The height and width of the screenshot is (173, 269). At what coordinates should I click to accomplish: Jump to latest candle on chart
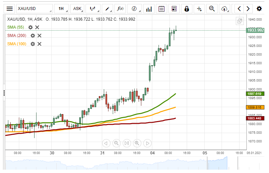point(126,143)
